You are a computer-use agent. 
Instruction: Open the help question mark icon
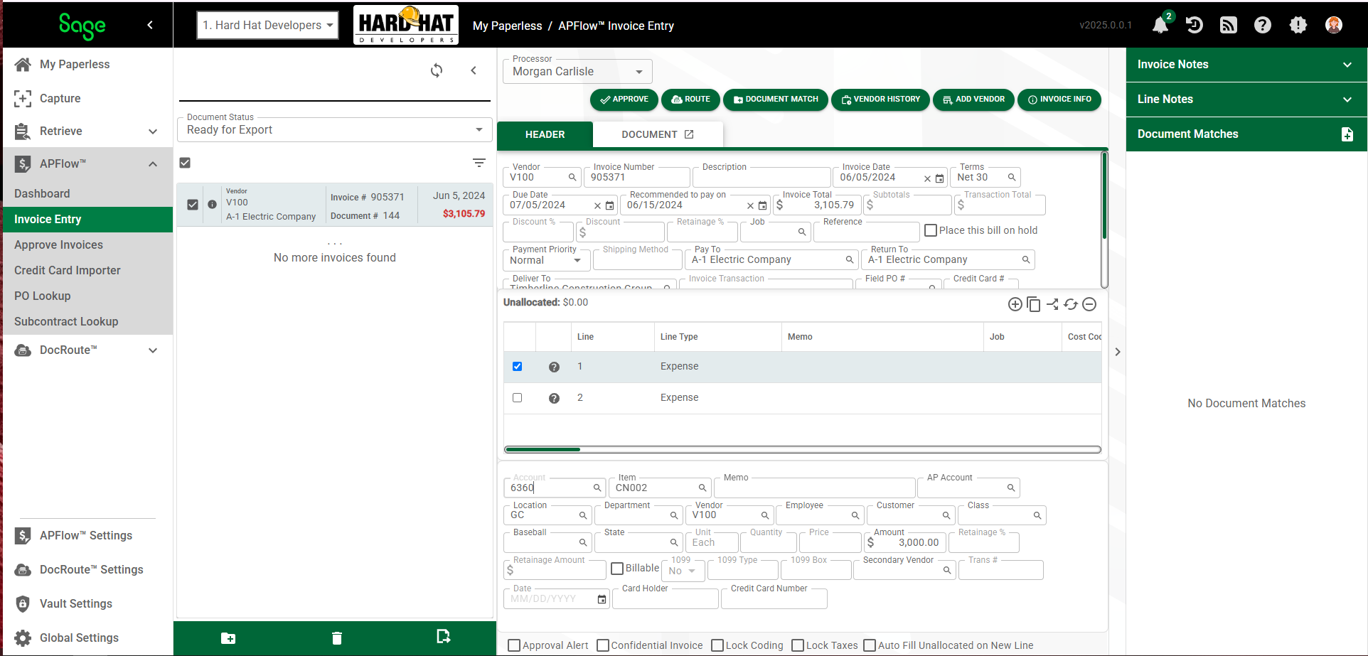click(x=1263, y=25)
